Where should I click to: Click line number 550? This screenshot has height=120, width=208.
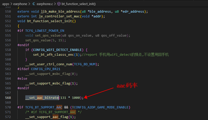(8, 12)
